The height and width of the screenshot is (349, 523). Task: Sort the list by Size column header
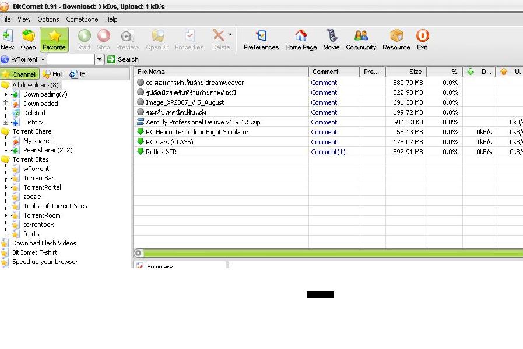click(406, 72)
